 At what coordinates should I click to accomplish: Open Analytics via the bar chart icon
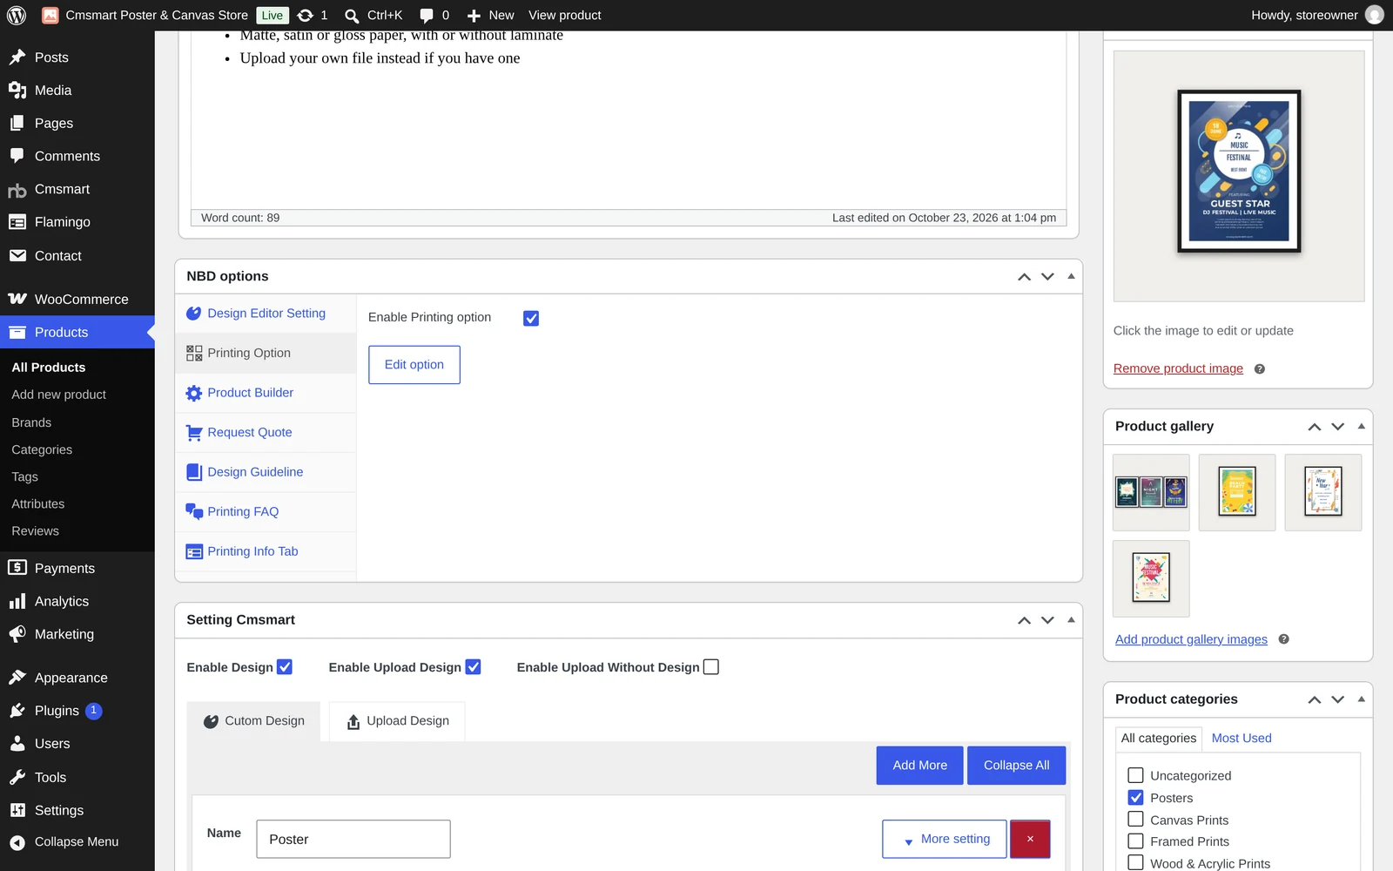point(17,602)
